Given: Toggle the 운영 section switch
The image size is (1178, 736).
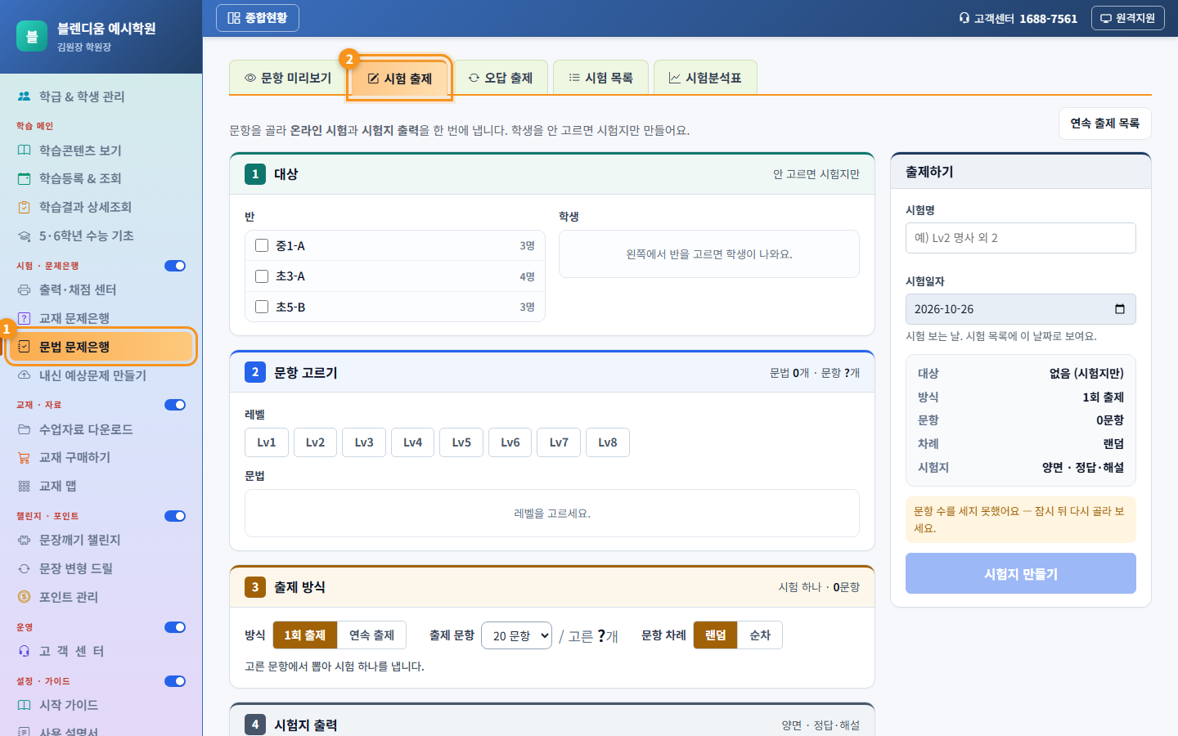Looking at the screenshot, I should 175,627.
